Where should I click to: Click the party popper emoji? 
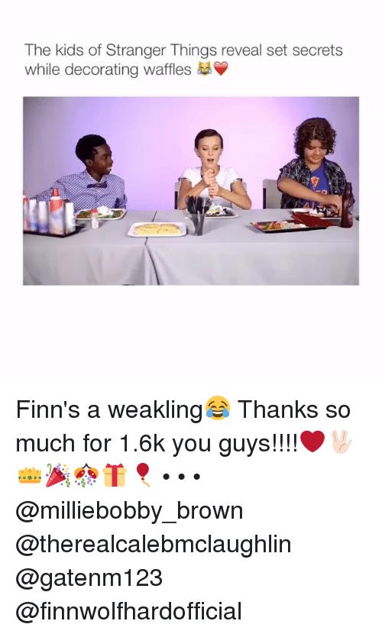(x=58, y=475)
